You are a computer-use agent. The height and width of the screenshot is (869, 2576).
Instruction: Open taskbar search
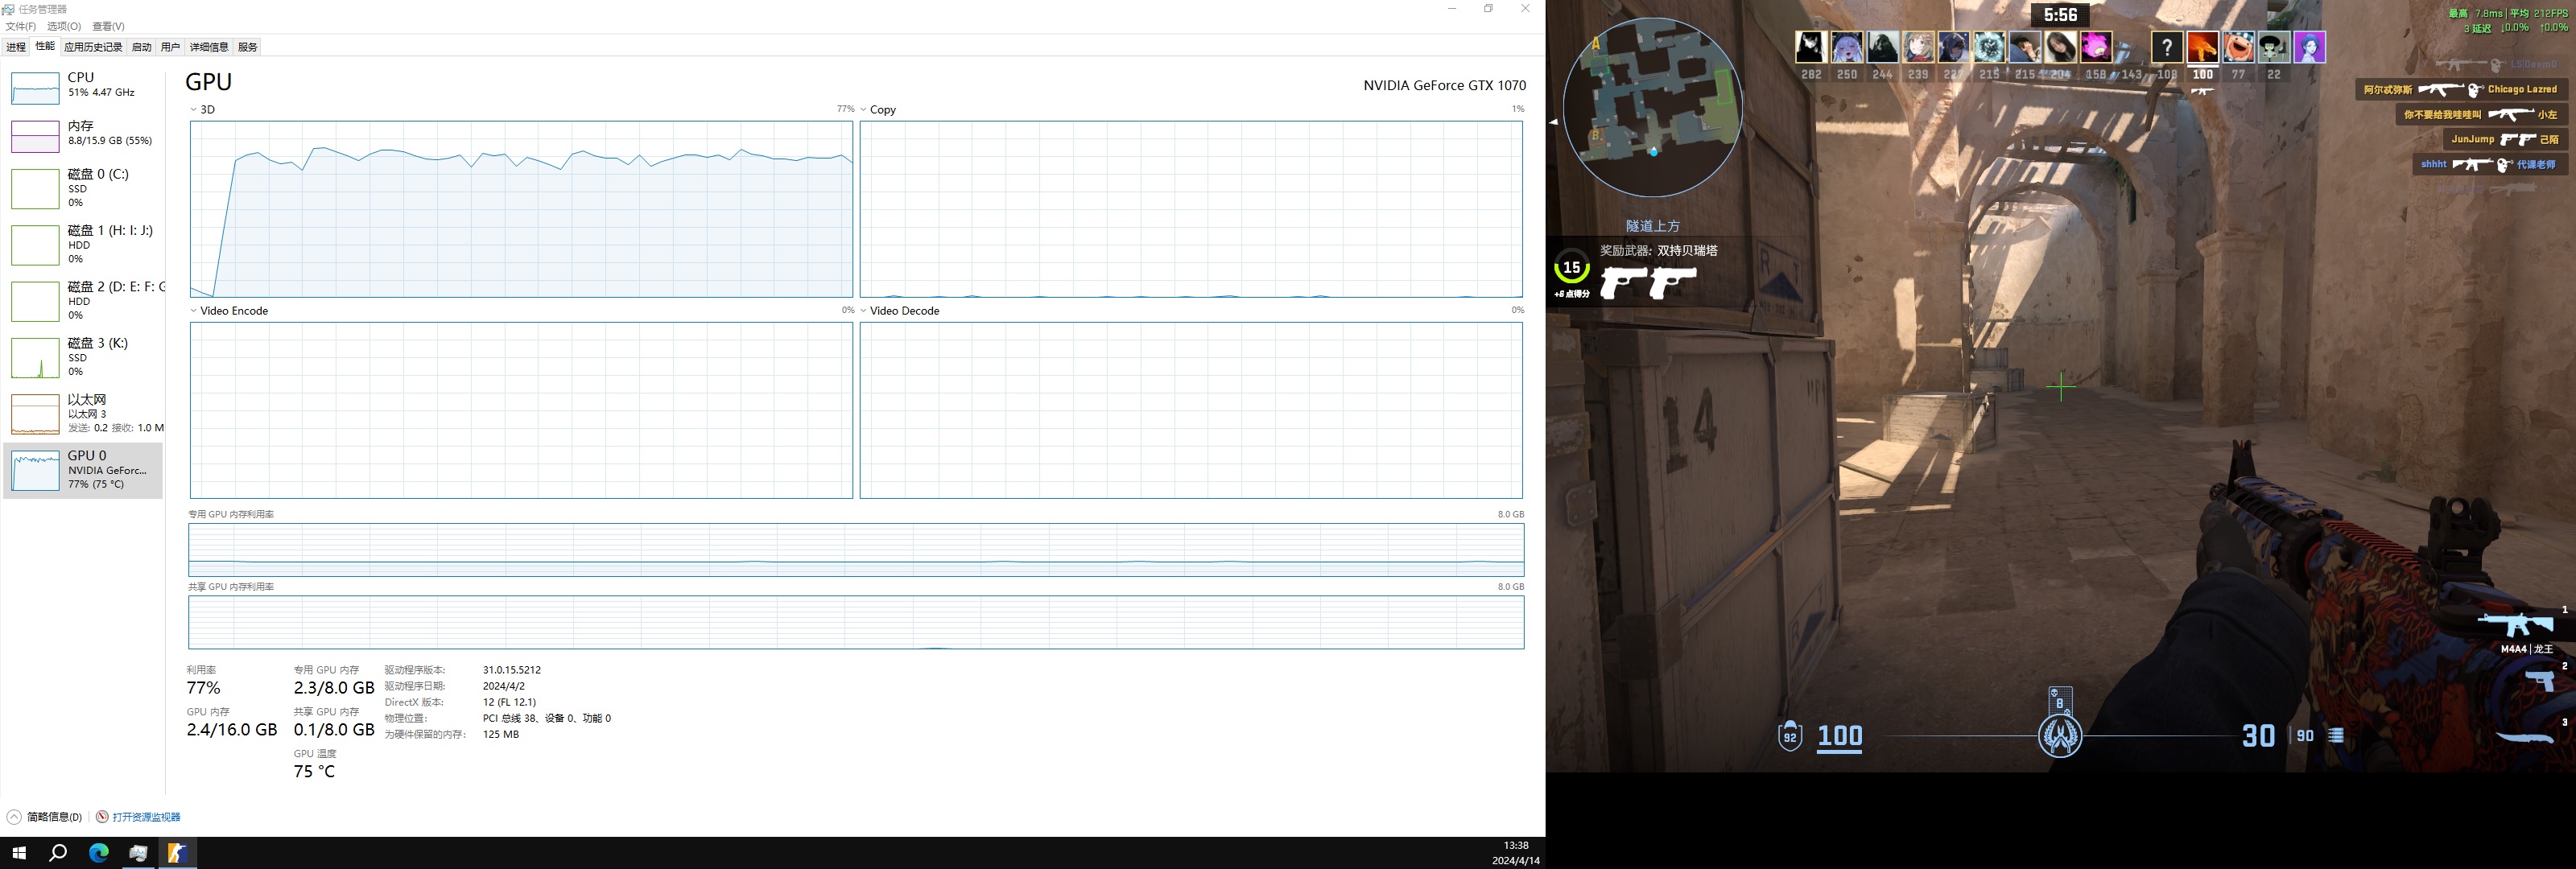point(58,853)
